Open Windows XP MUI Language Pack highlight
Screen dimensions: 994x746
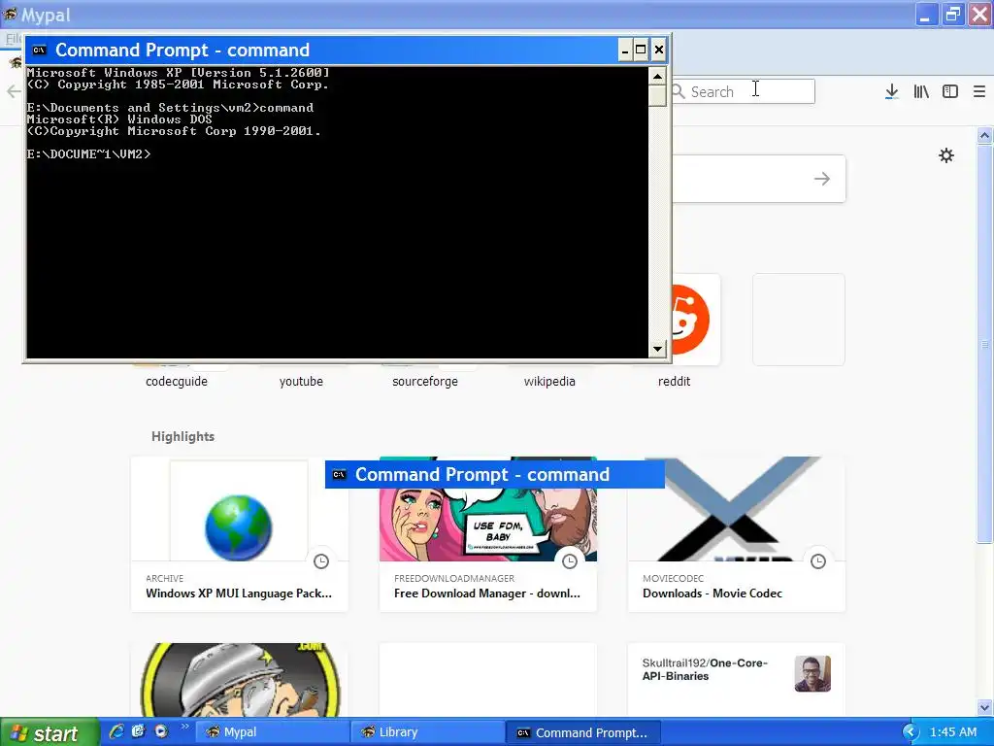[239, 593]
